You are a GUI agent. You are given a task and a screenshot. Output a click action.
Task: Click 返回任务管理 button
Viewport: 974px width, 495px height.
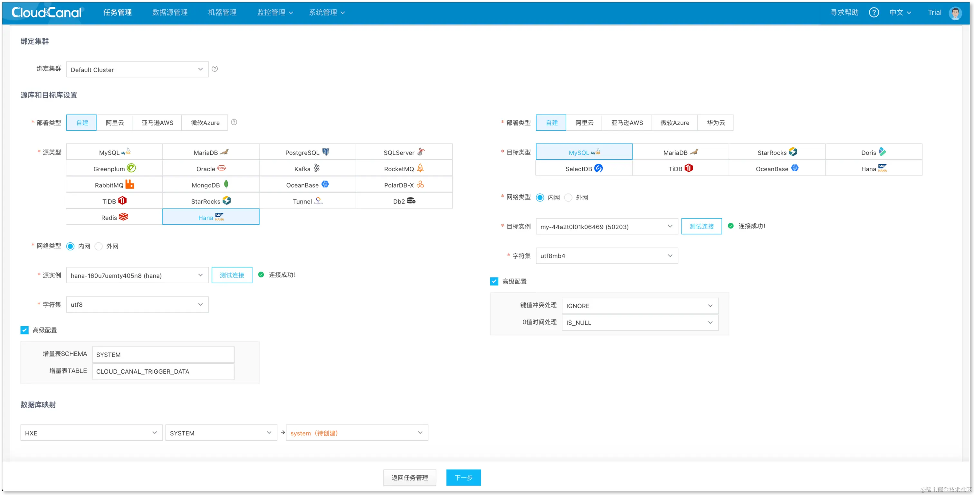pyautogui.click(x=409, y=478)
